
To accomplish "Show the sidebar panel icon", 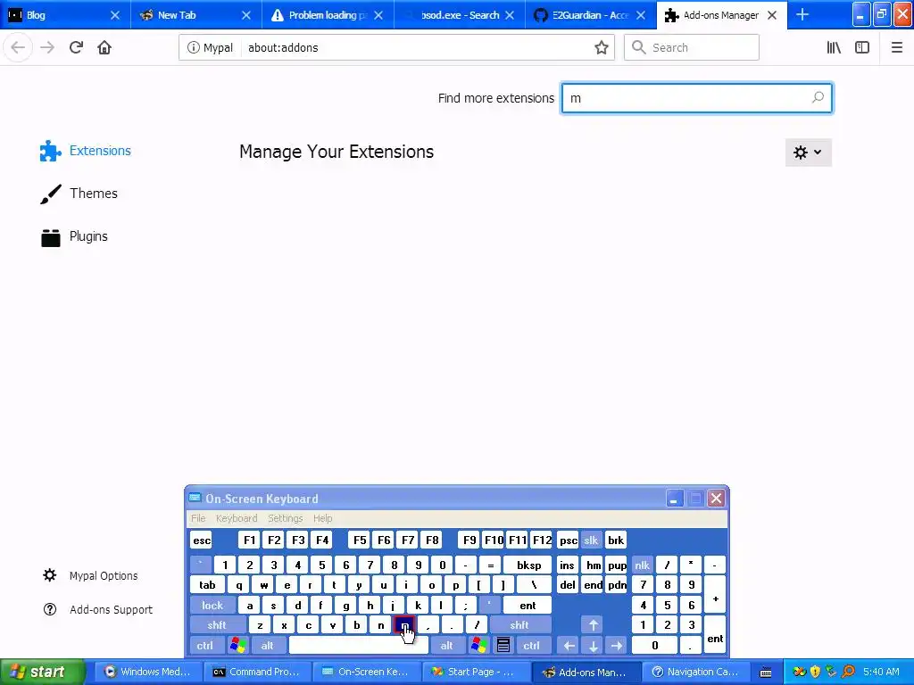I will pyautogui.click(x=862, y=48).
